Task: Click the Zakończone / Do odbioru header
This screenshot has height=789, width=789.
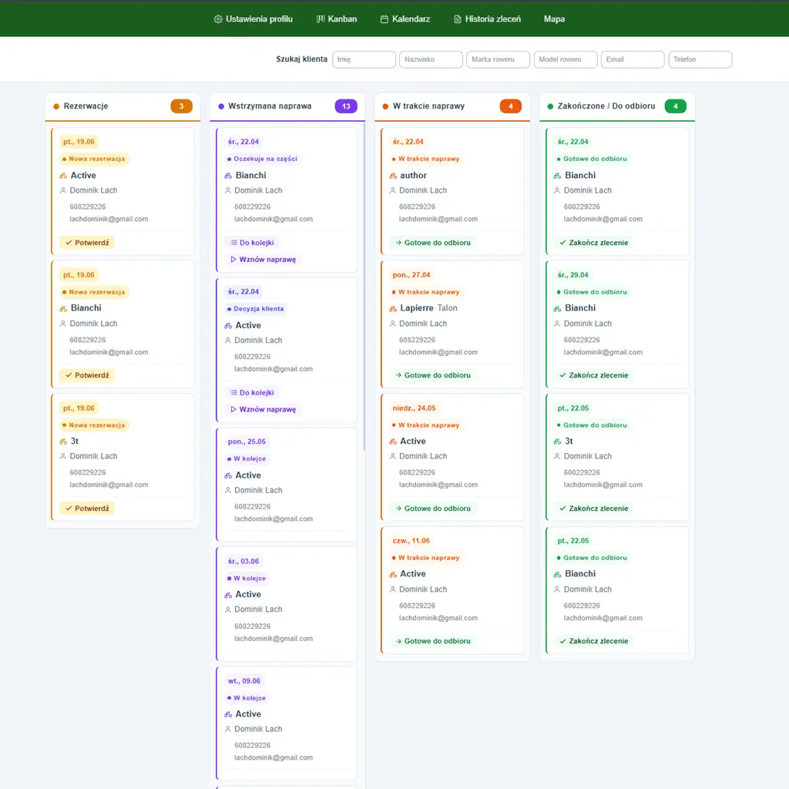Action: tap(617, 106)
